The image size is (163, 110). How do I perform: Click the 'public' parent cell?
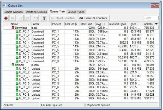[35, 65]
